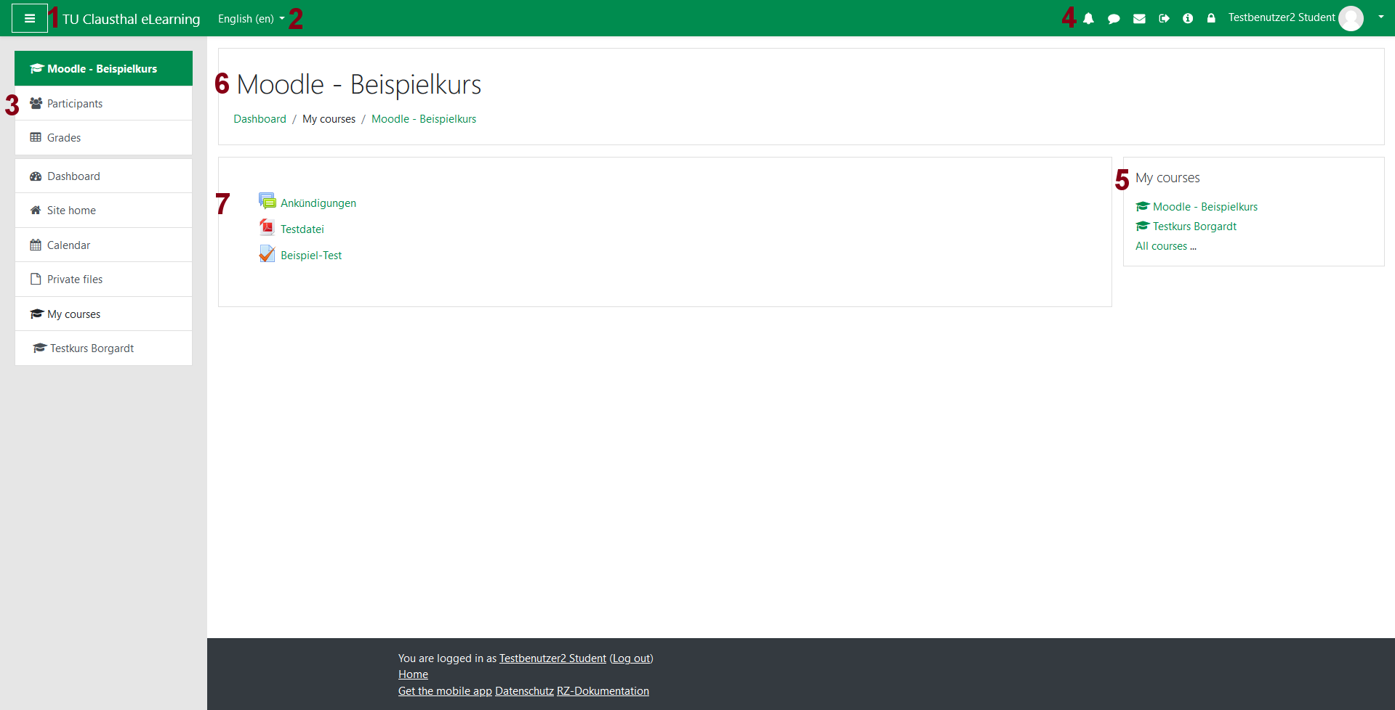Go to Grades in the sidebar
Image resolution: width=1395 pixels, height=710 pixels.
coord(64,138)
